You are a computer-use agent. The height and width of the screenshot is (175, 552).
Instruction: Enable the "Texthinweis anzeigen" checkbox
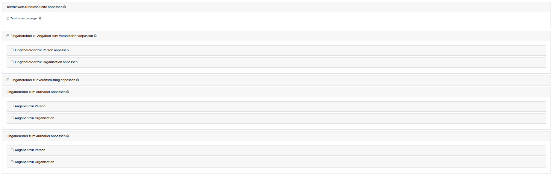(8, 18)
